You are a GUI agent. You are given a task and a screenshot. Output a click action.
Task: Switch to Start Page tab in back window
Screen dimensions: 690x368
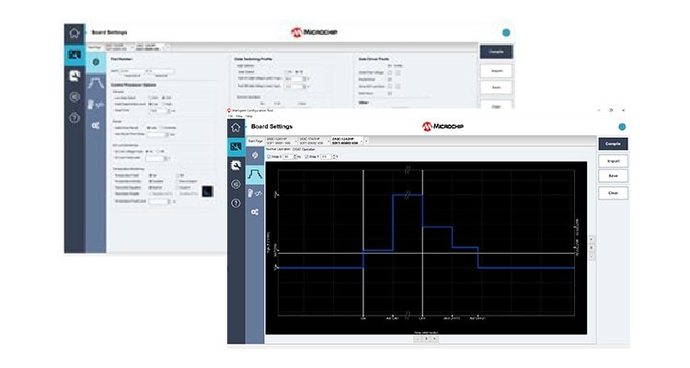click(94, 47)
